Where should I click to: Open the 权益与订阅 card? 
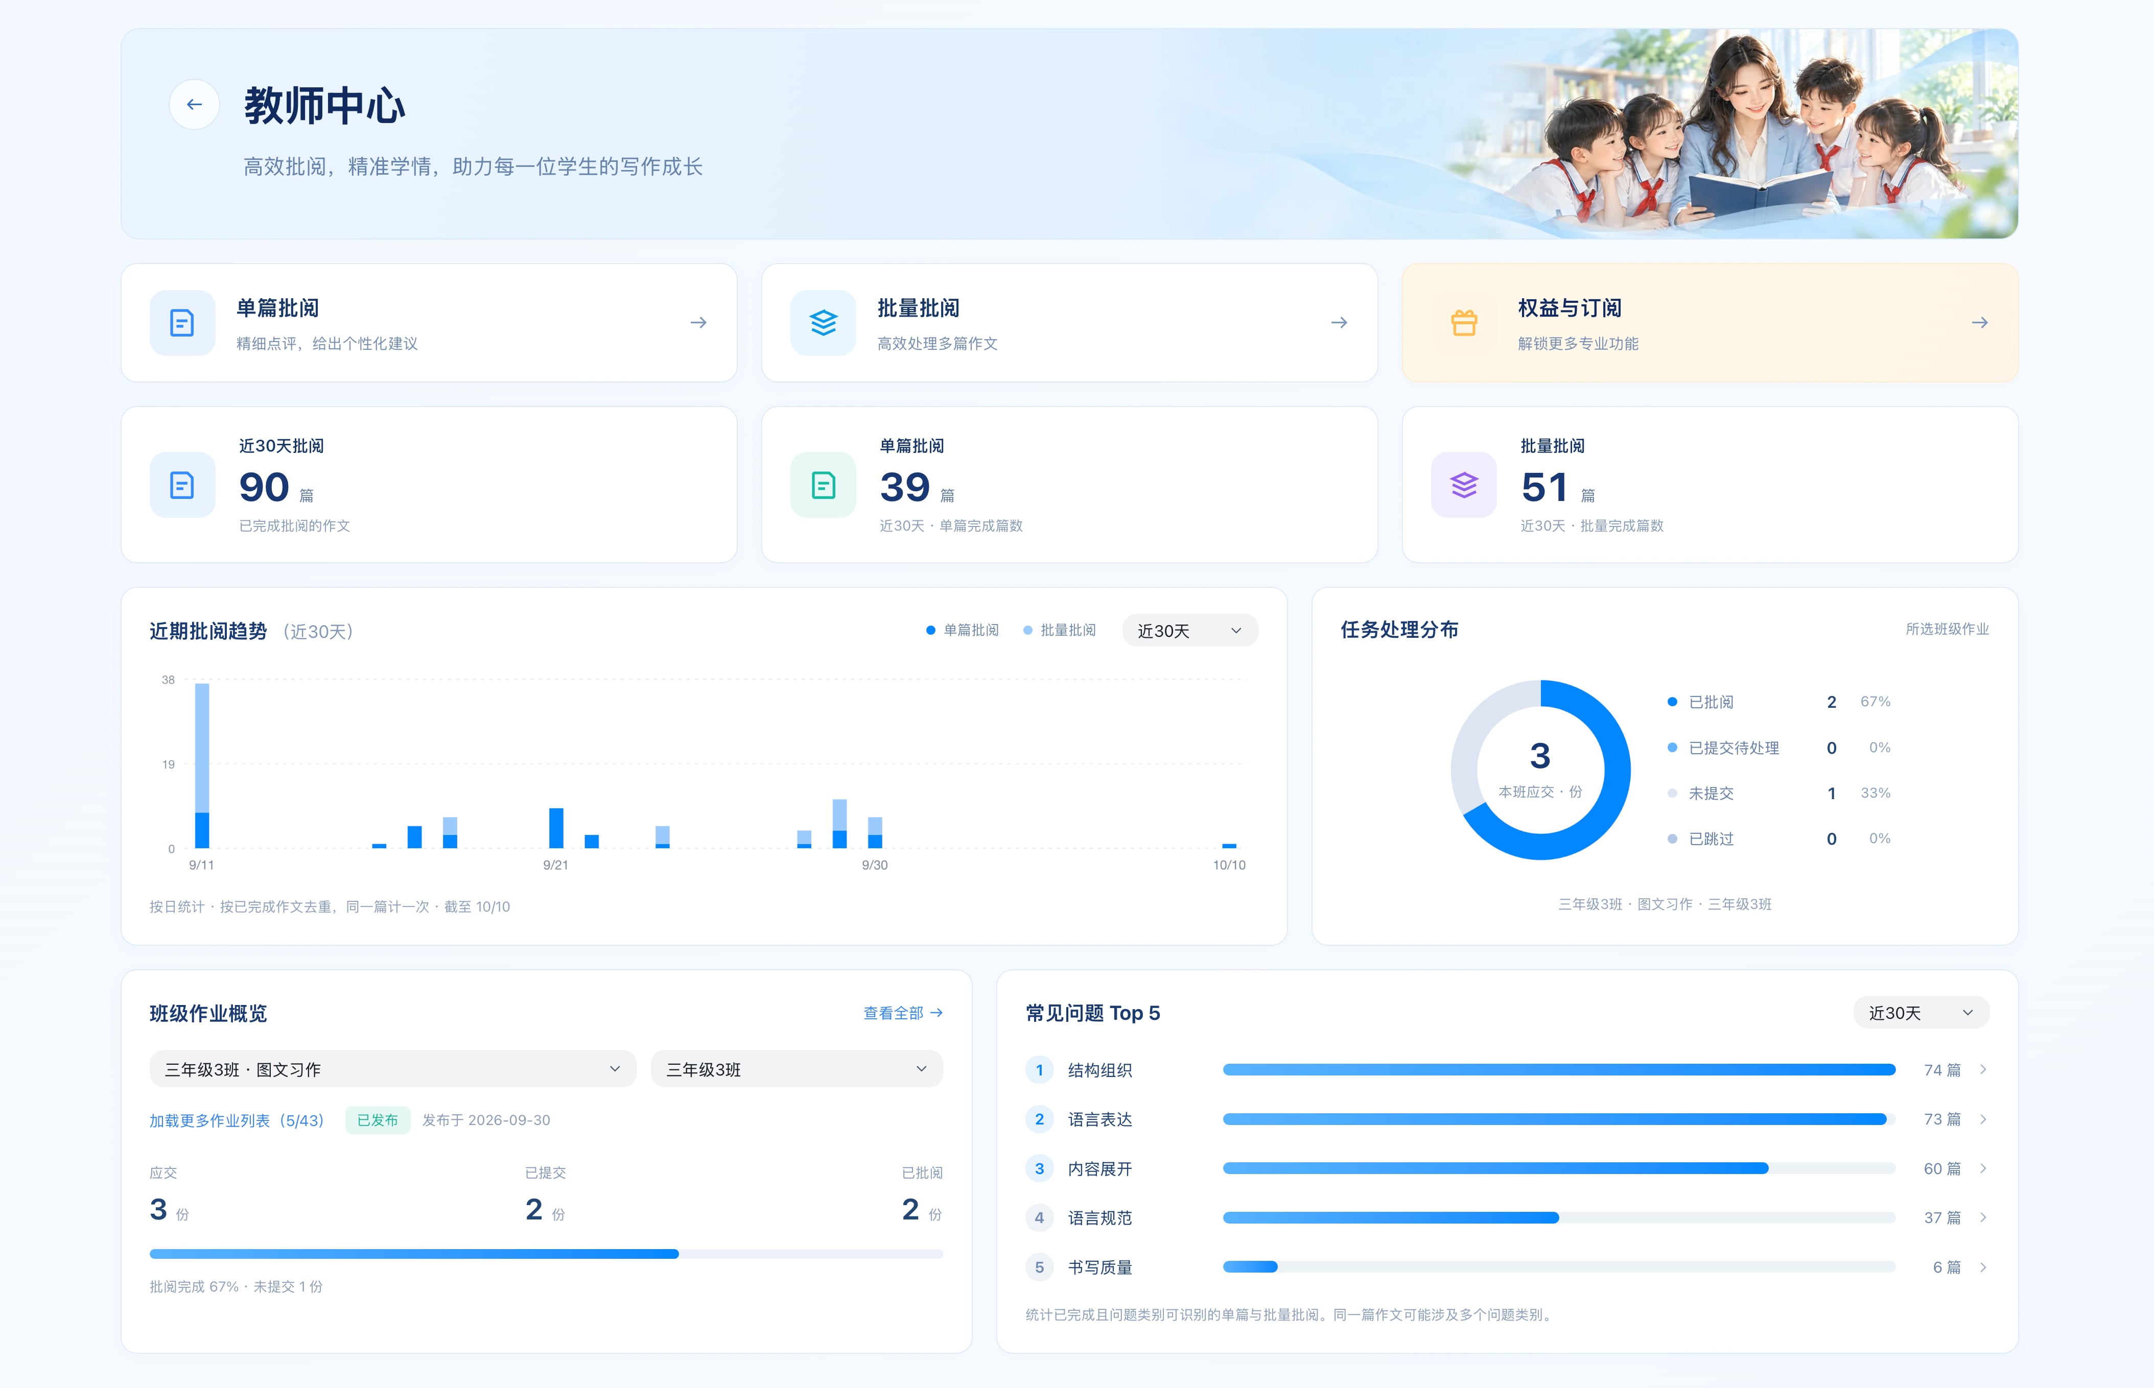coord(1711,323)
